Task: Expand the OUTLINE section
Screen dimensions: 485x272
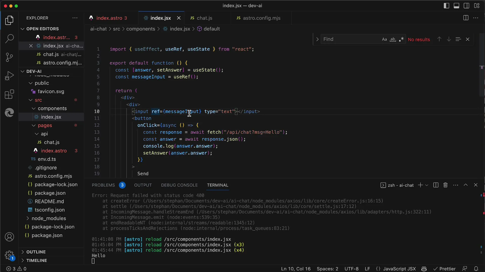Action: [x=23, y=252]
